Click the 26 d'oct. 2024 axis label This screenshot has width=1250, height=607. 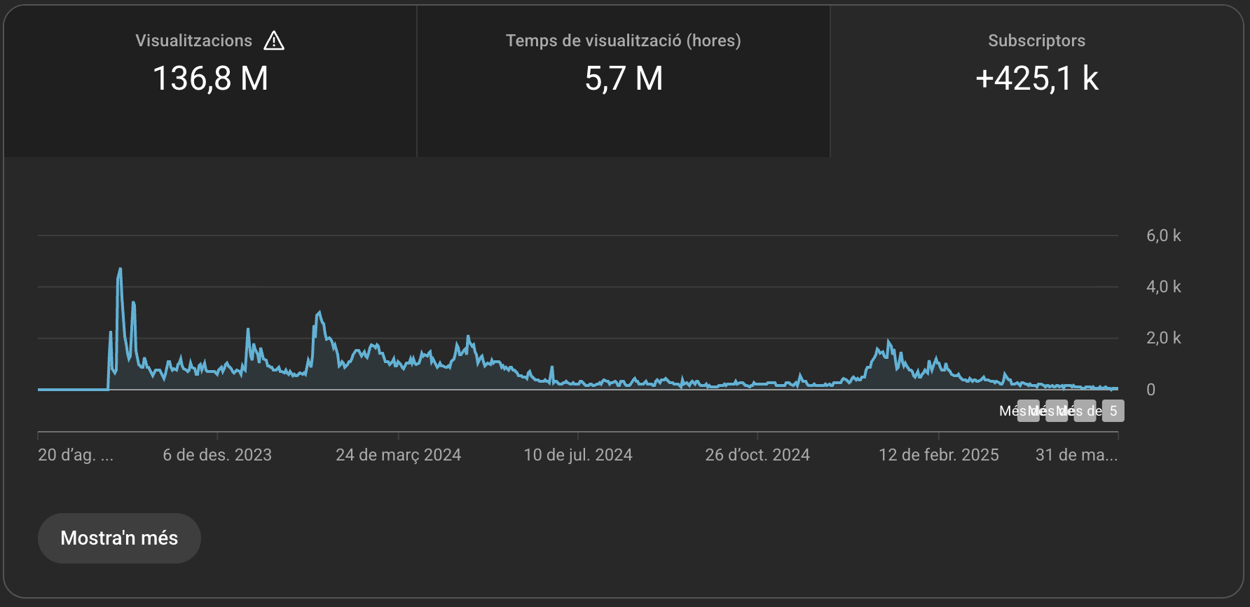[x=757, y=455]
